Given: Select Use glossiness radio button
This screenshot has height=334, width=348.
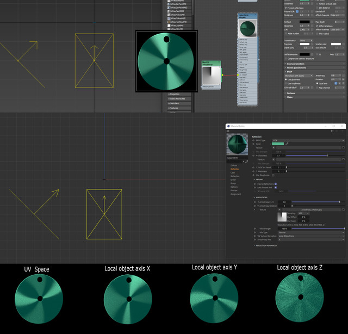Looking at the screenshot, I should [286, 79].
